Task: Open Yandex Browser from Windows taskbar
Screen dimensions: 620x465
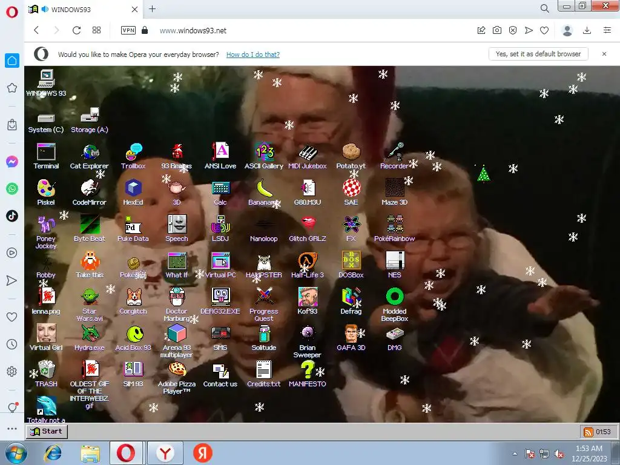Action: 165,453
